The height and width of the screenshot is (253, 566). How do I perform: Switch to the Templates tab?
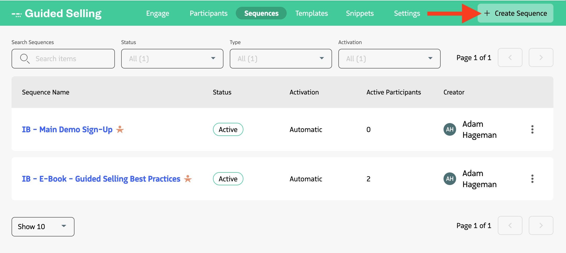[x=312, y=13]
